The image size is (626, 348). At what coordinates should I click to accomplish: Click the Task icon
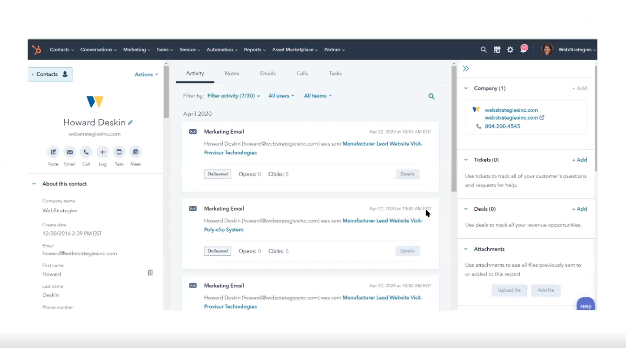[x=119, y=152]
